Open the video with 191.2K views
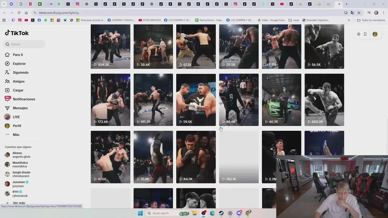Image resolution: width=388 pixels, height=218 pixels. tap(153, 100)
